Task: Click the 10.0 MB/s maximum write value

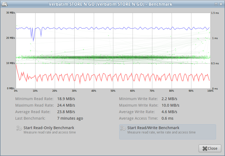Action: 171,105
